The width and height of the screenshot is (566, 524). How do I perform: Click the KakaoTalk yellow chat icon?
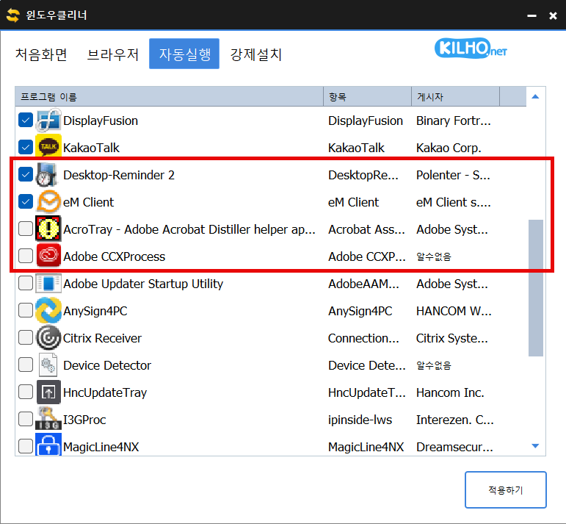(x=48, y=147)
